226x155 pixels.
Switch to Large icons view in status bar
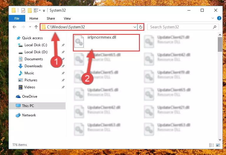click(x=218, y=145)
